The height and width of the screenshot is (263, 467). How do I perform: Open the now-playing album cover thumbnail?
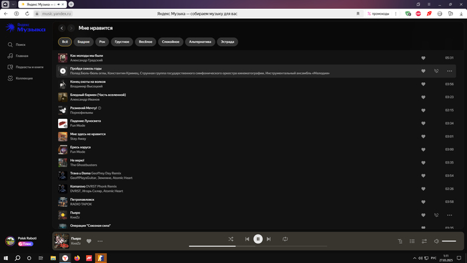(61, 241)
